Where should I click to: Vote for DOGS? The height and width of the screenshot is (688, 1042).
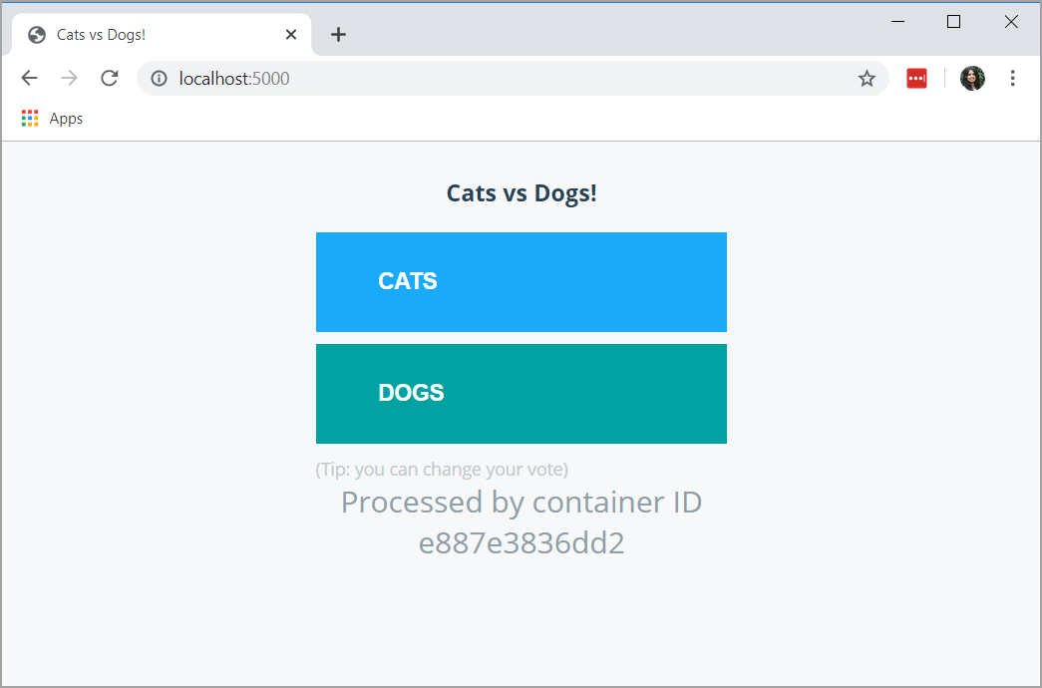click(x=521, y=393)
